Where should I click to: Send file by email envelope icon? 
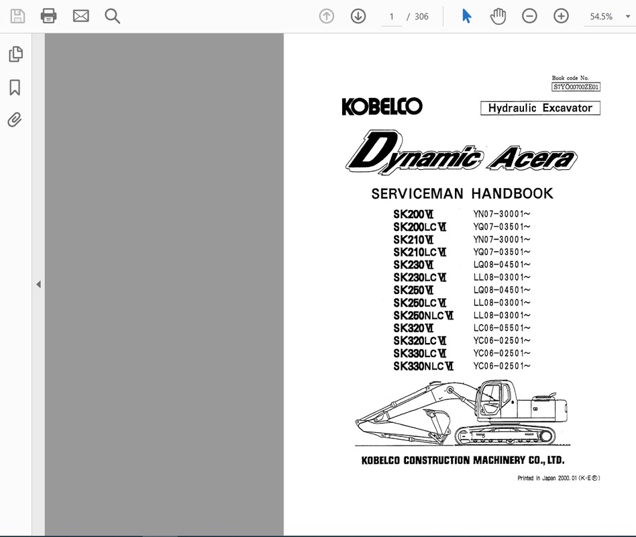click(x=81, y=17)
